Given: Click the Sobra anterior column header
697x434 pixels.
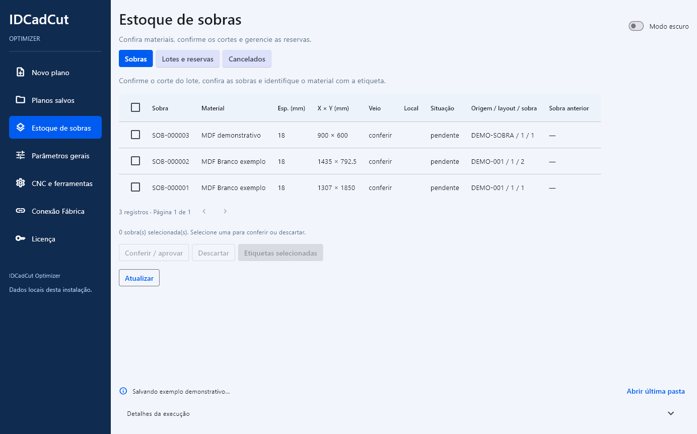Looking at the screenshot, I should point(569,108).
